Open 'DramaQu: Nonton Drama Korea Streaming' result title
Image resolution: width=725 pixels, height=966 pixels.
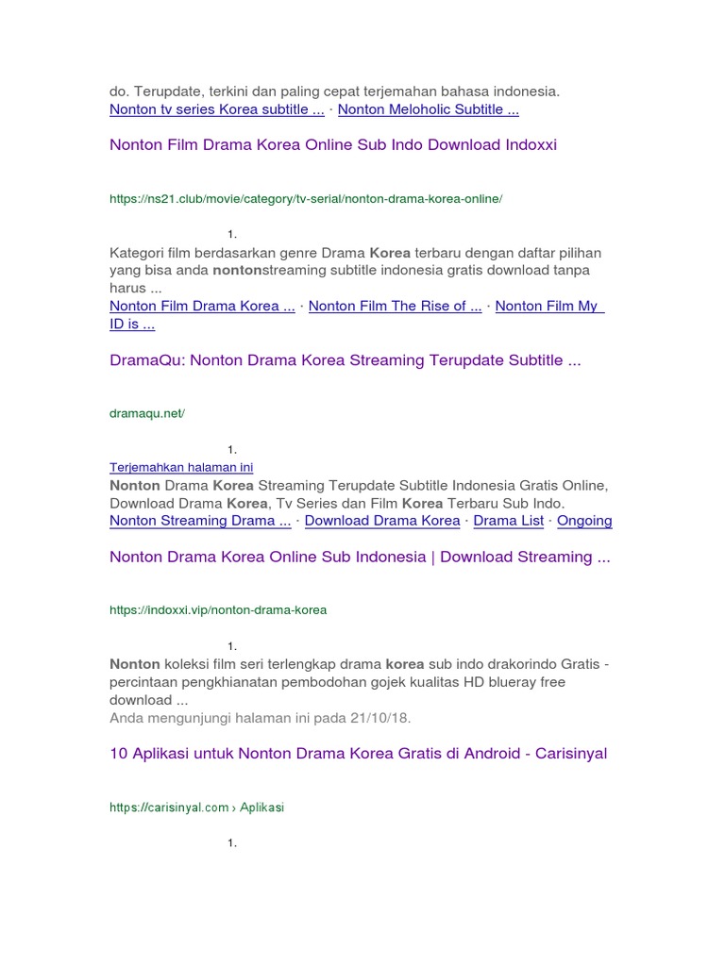click(x=346, y=360)
